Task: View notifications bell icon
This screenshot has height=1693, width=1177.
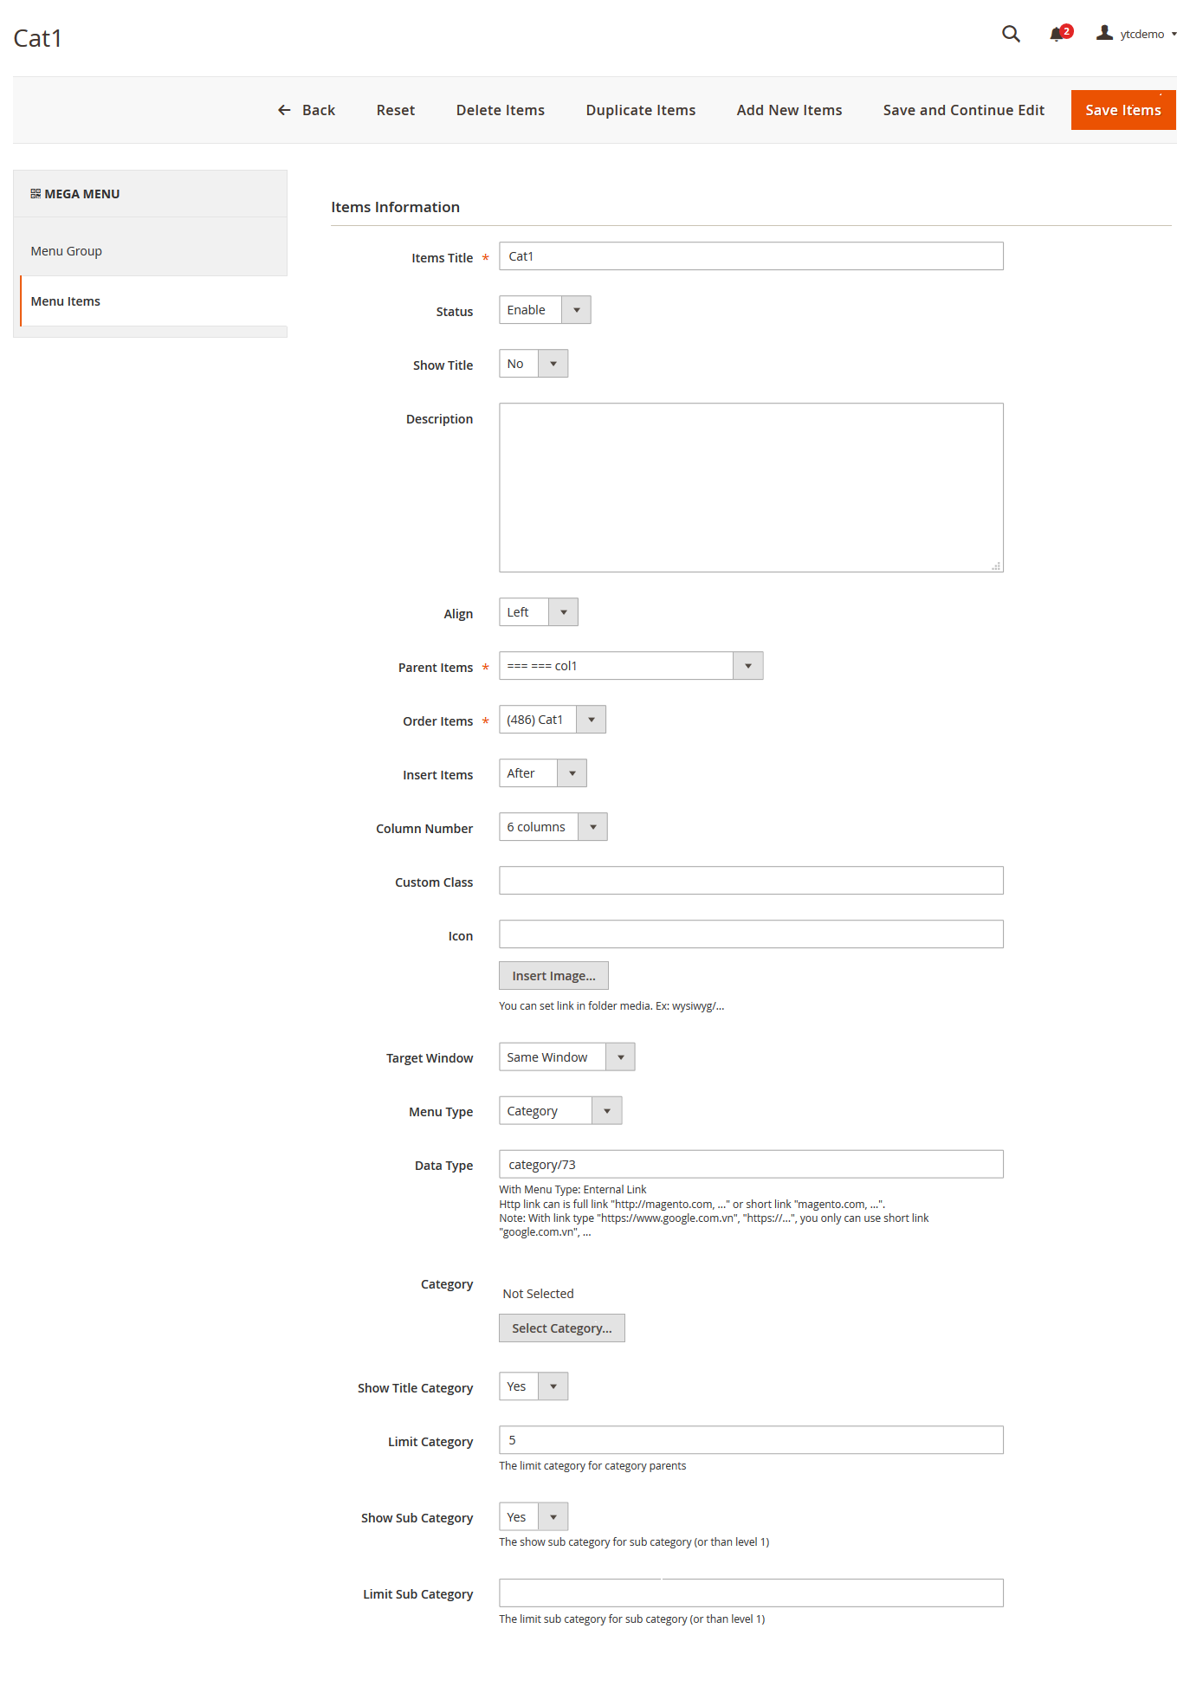Action: [x=1060, y=34]
